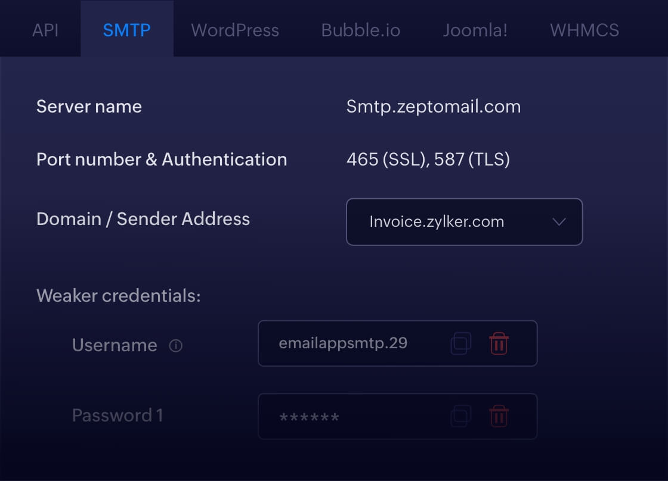The width and height of the screenshot is (668, 481).
Task: Click the Username label
Action: tap(115, 345)
